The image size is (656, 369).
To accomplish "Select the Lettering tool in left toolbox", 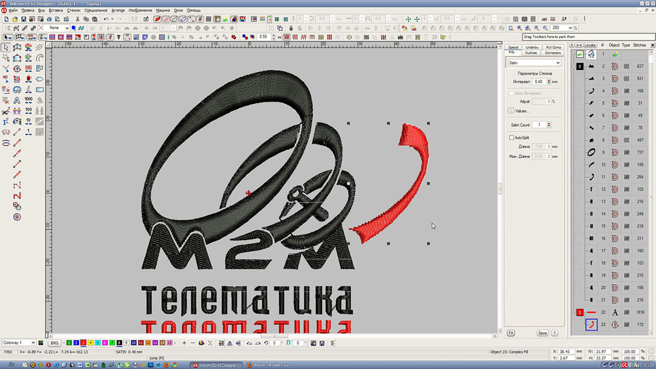I will click(x=17, y=100).
